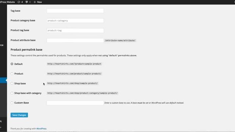235x132 pixels.
Task: Click the /shop/sample-product/ URL text
Action: 72,83
